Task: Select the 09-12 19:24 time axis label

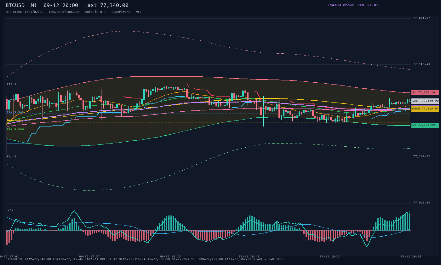Action: [x=330, y=256]
